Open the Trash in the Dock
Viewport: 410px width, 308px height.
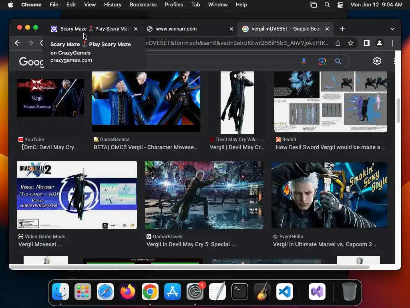point(349,292)
